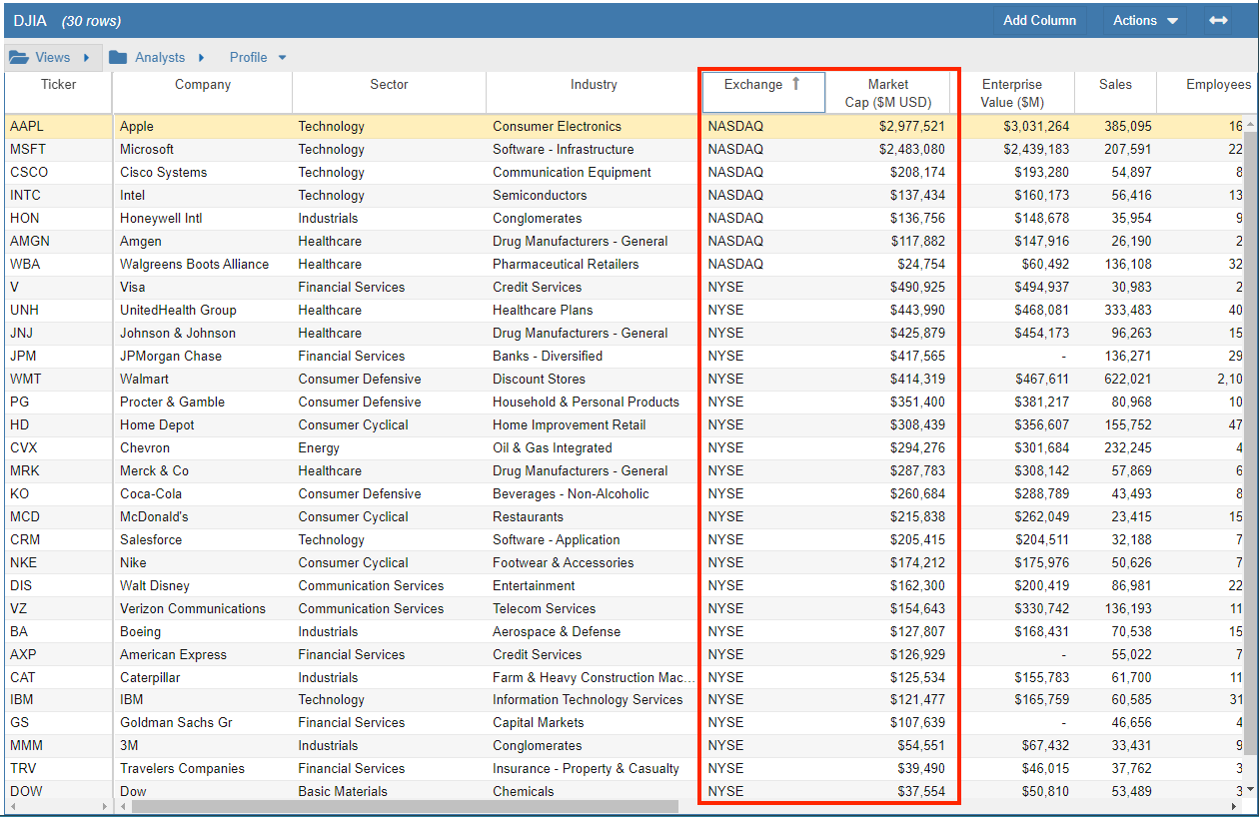1259x817 pixels.
Task: Click the Add Column button
Action: click(1039, 20)
